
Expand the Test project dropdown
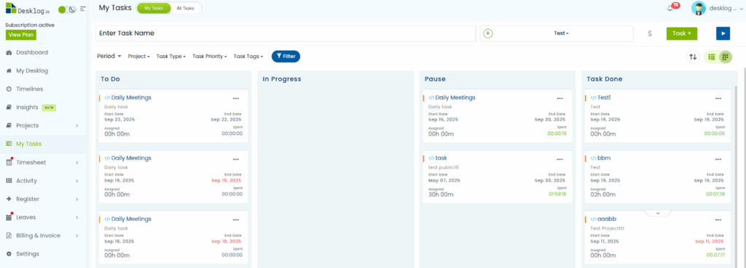[x=561, y=33]
